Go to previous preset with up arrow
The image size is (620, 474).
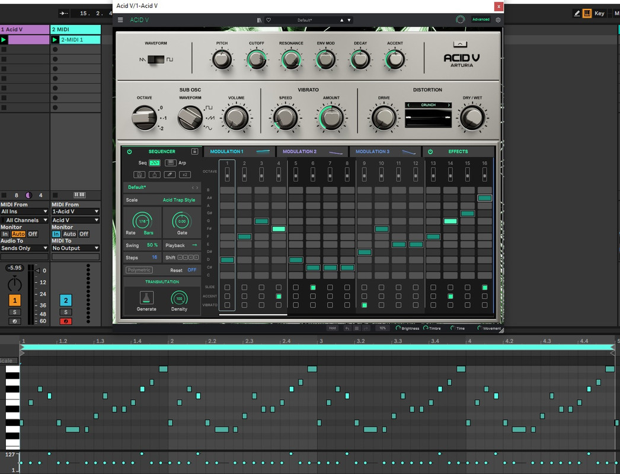[341, 20]
